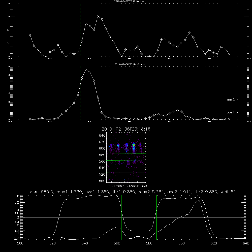This screenshot has height=252, width=252.
Task: Click the left green dashed line in dawn plot
Action: [x=80, y=30]
